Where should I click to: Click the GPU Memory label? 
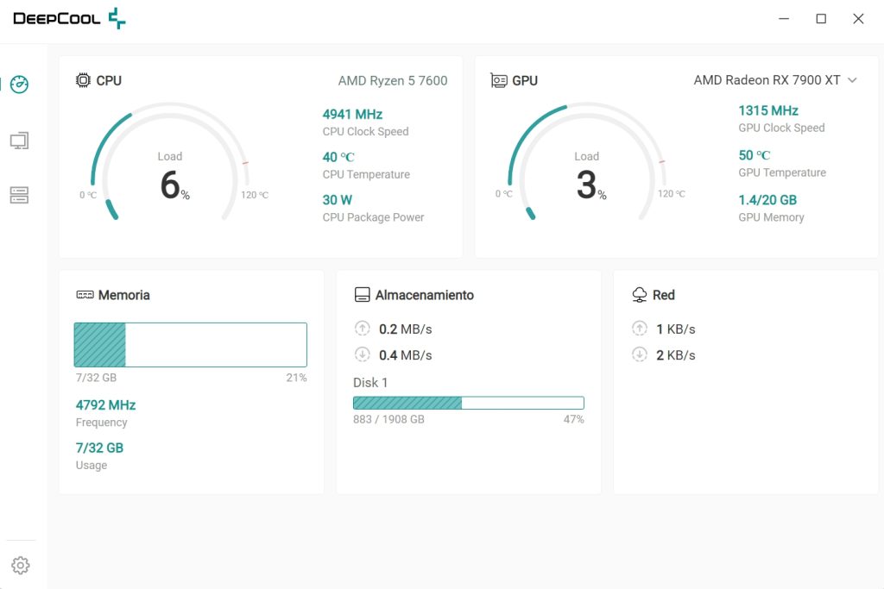point(771,217)
